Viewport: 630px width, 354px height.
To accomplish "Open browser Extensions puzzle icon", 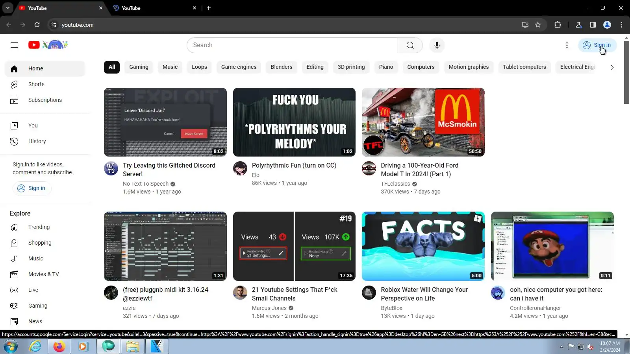I will [558, 25].
